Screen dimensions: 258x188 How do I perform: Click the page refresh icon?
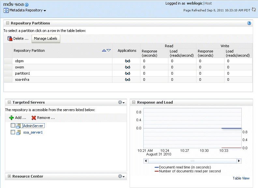pyautogui.click(x=254, y=10)
